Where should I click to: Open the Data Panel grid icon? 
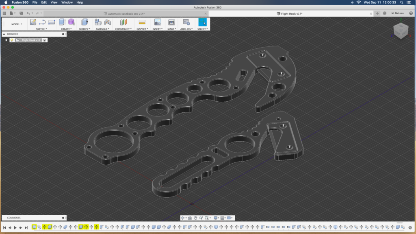coord(4,13)
